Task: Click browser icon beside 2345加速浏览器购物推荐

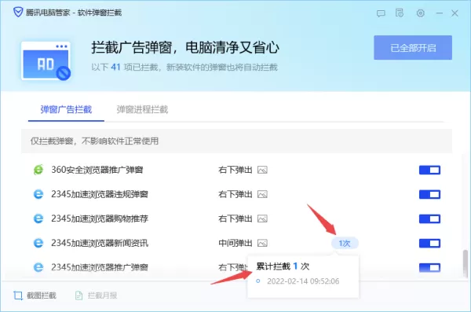Action: click(x=38, y=218)
